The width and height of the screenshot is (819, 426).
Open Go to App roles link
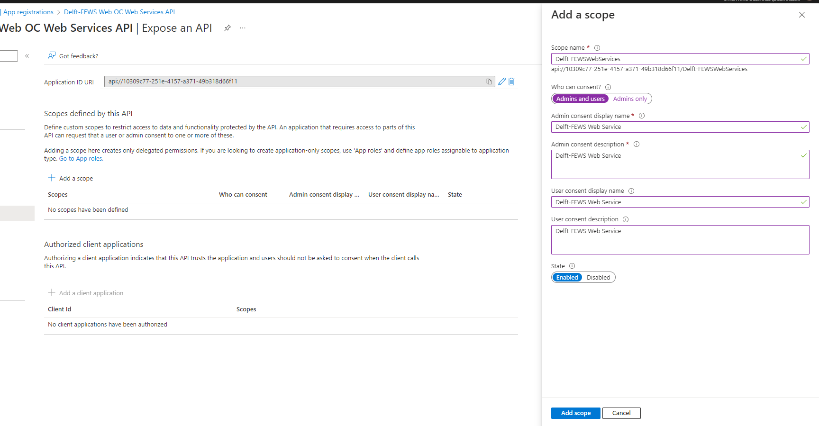pos(81,159)
